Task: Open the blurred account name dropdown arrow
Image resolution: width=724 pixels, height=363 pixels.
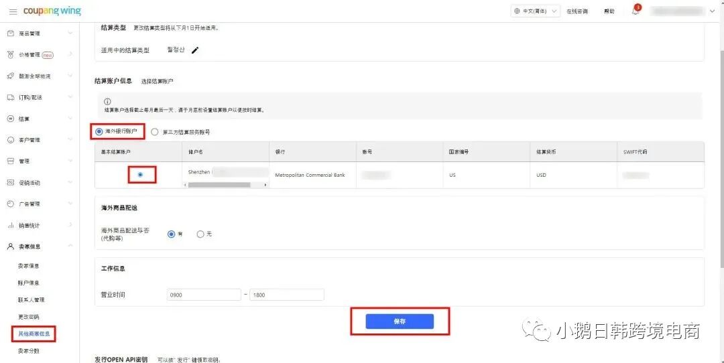Action: (712, 11)
